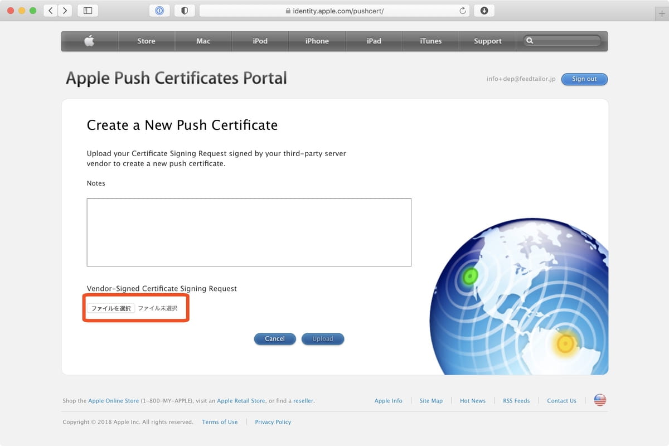The image size is (669, 446).
Task: Open the RSS Feeds footer link
Action: [x=516, y=401]
